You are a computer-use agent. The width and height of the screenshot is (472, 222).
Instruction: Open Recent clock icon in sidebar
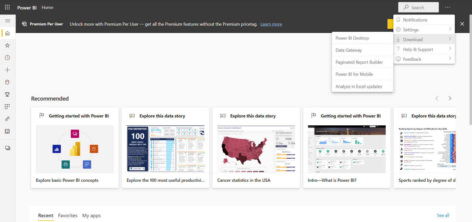click(8, 58)
